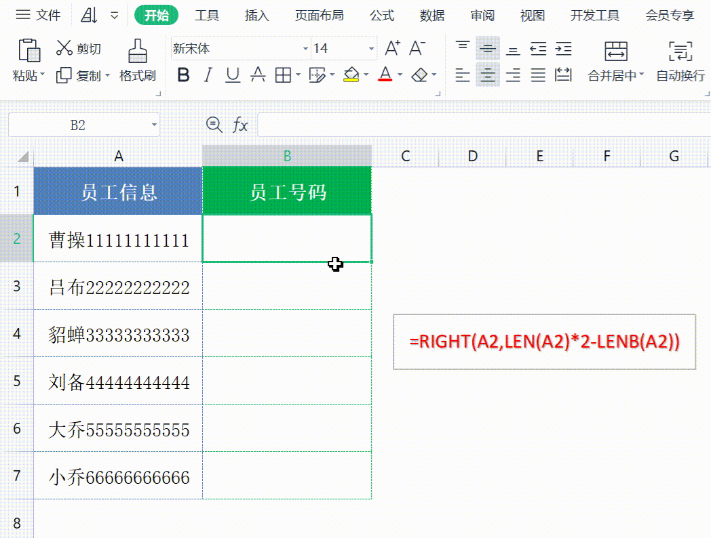
Task: Switch to the 公式 ribbon tab
Action: 382,15
